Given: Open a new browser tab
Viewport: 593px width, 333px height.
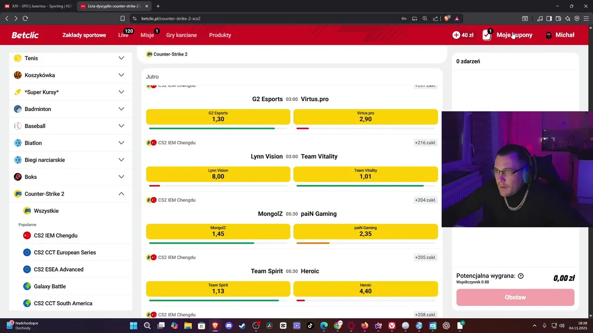Looking at the screenshot, I should coord(158,6).
